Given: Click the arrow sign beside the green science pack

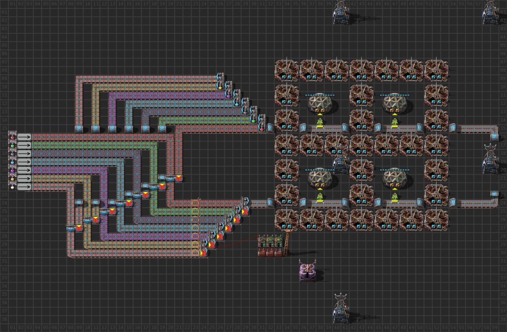Looking at the screenshot, I should 24,146.
